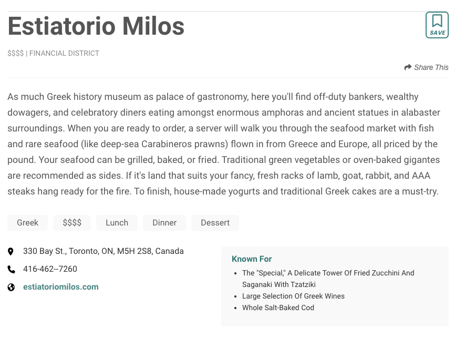Open the Share This link
Viewport: 465px width, 338px height.
(x=431, y=67)
